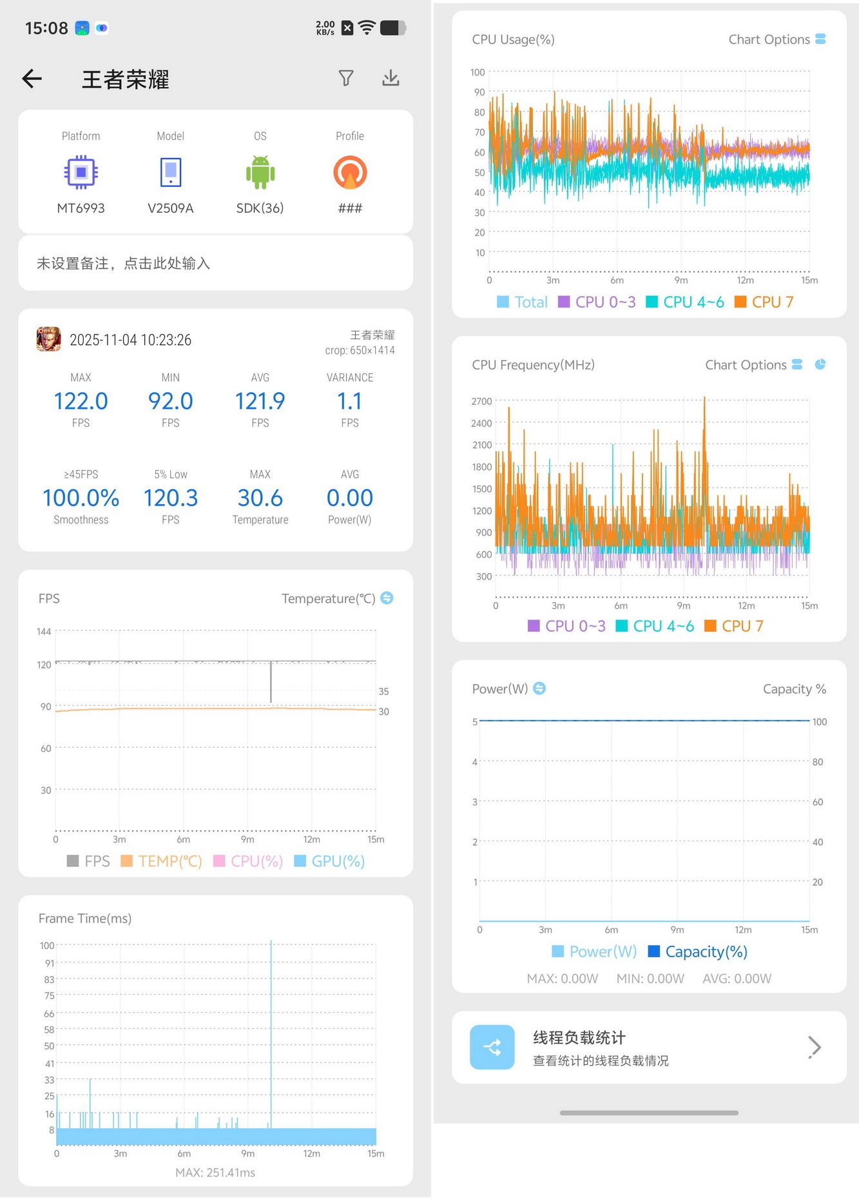Image resolution: width=859 pixels, height=1199 pixels.
Task: Tap the crop: 650×1414 label
Action: (360, 350)
